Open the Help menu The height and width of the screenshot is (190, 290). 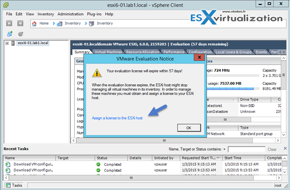(x=109, y=14)
